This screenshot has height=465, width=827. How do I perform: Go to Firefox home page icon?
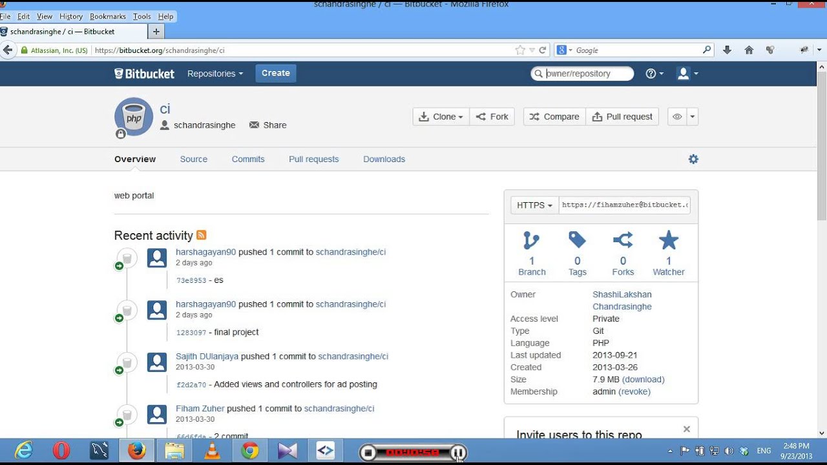tap(749, 50)
